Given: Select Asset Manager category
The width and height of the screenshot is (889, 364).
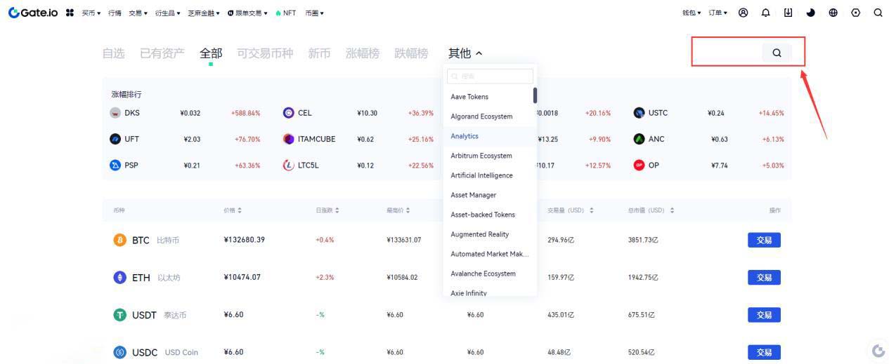Looking at the screenshot, I should pyautogui.click(x=473, y=195).
